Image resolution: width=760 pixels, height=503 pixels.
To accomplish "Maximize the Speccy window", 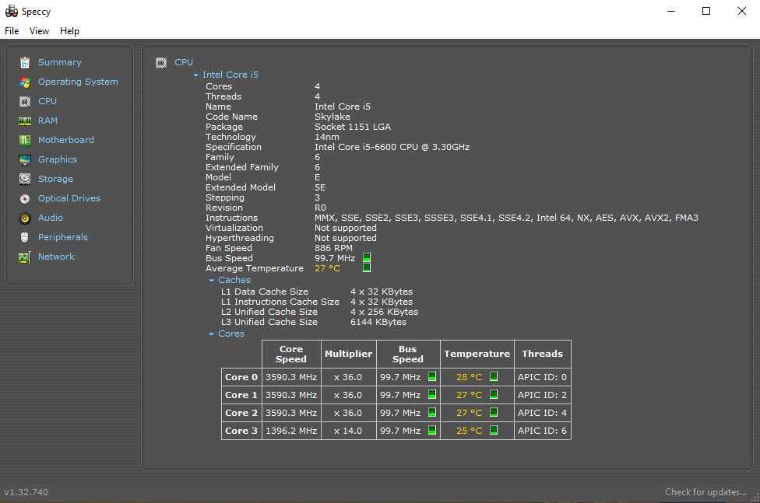I will pos(706,11).
